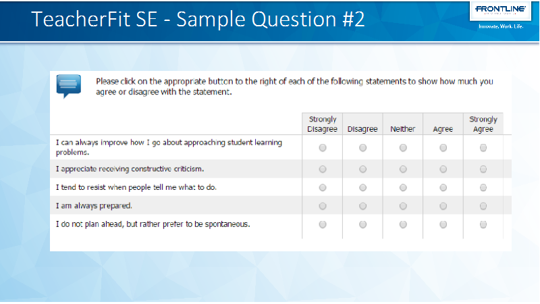Select Strongly Disagree for resisting being told what to do
This screenshot has height=304, width=540.
coord(323,188)
